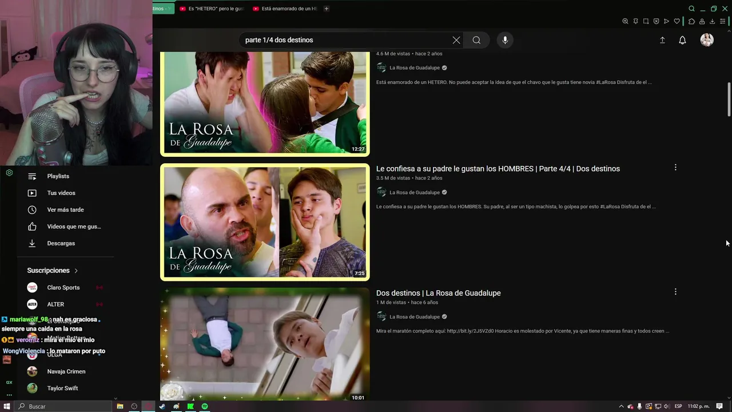This screenshot has height=412, width=732.
Task: Start voice search with microphone icon
Action: click(x=505, y=40)
